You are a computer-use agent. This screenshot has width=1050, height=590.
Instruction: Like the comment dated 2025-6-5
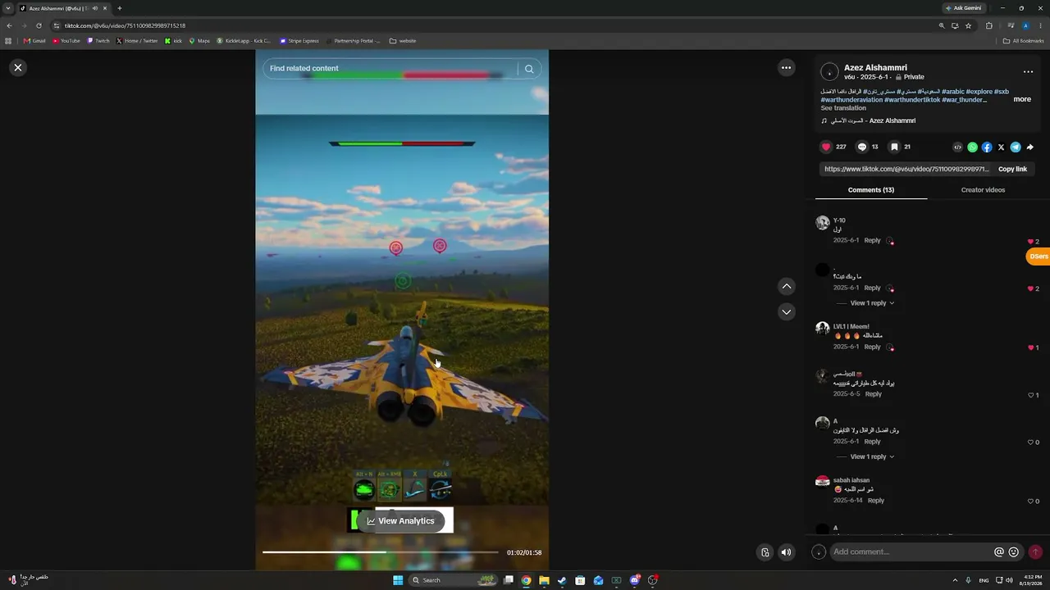point(1031,395)
